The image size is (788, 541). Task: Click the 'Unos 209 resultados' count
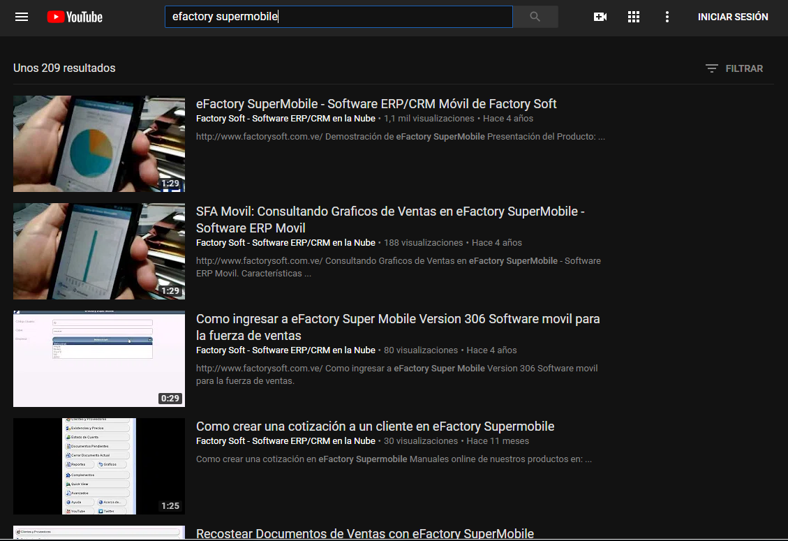[64, 68]
